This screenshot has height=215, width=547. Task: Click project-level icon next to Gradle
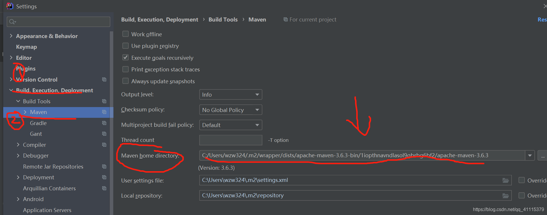pos(104,123)
